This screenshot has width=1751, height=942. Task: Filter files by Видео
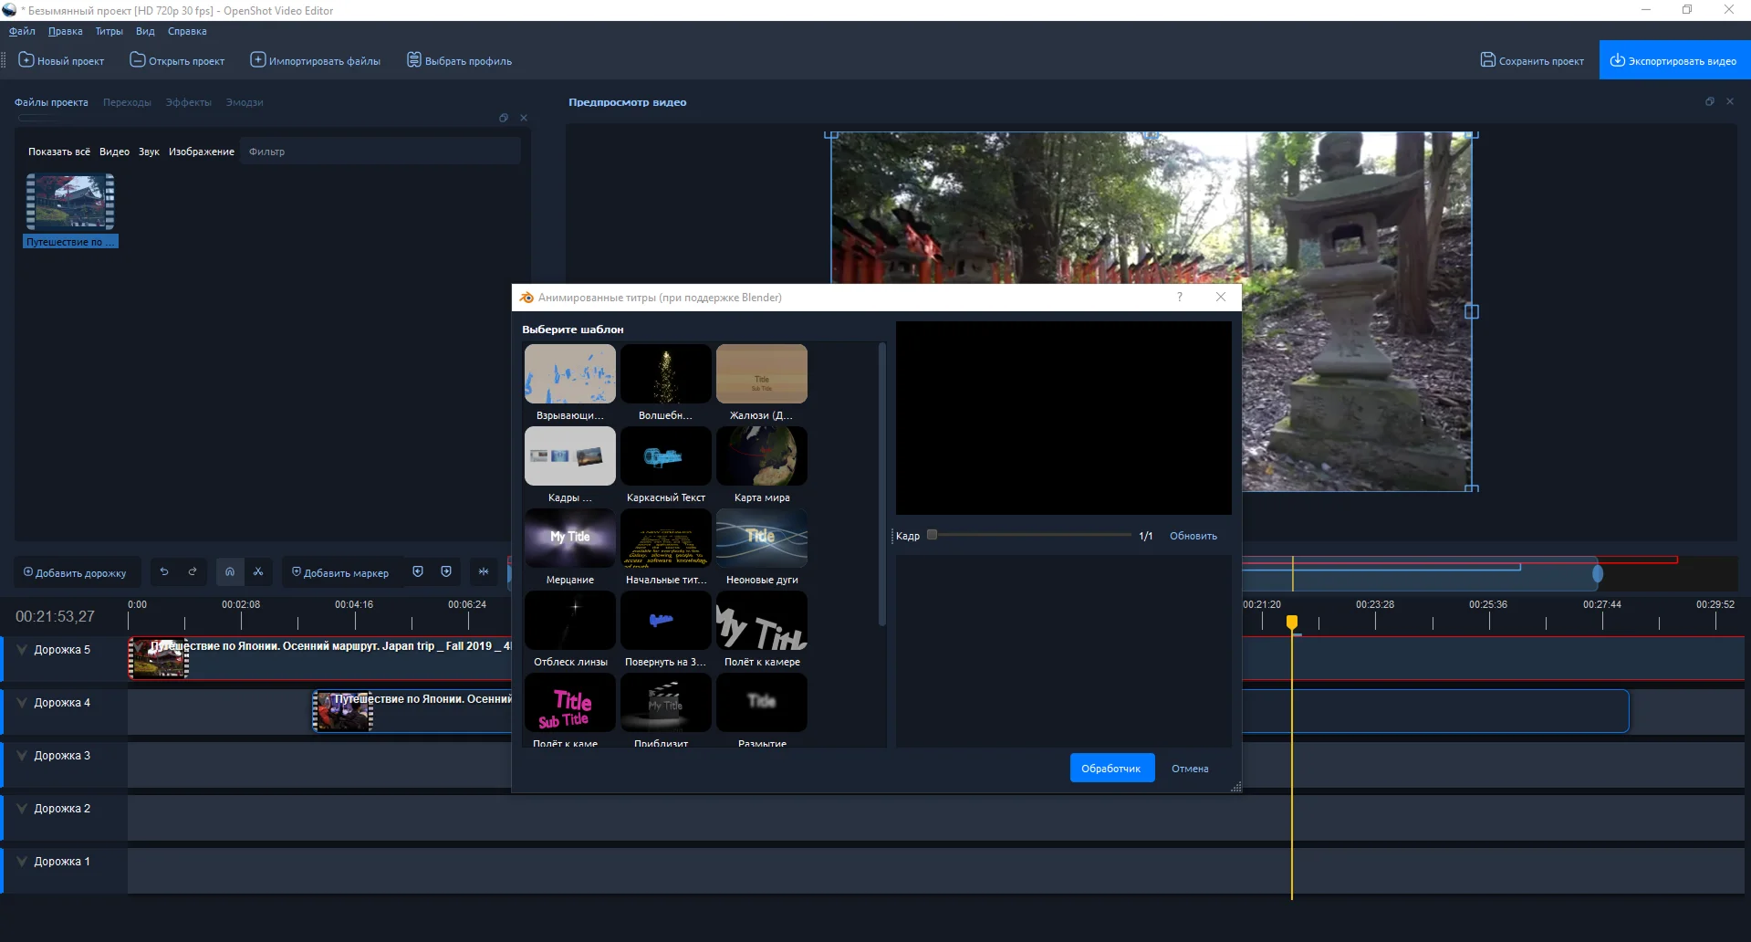114,152
